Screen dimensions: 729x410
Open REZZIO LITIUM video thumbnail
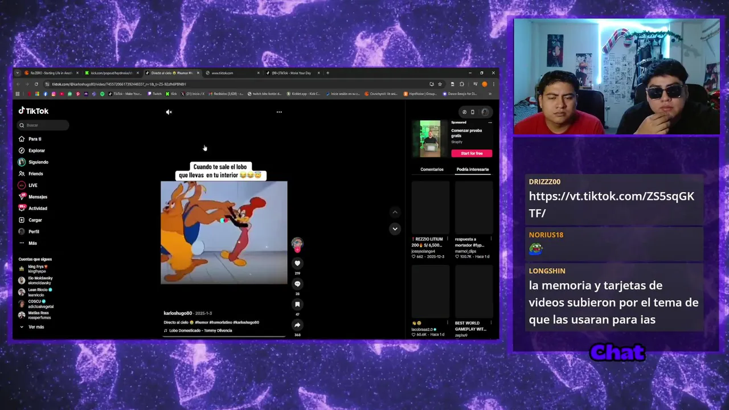click(x=430, y=208)
